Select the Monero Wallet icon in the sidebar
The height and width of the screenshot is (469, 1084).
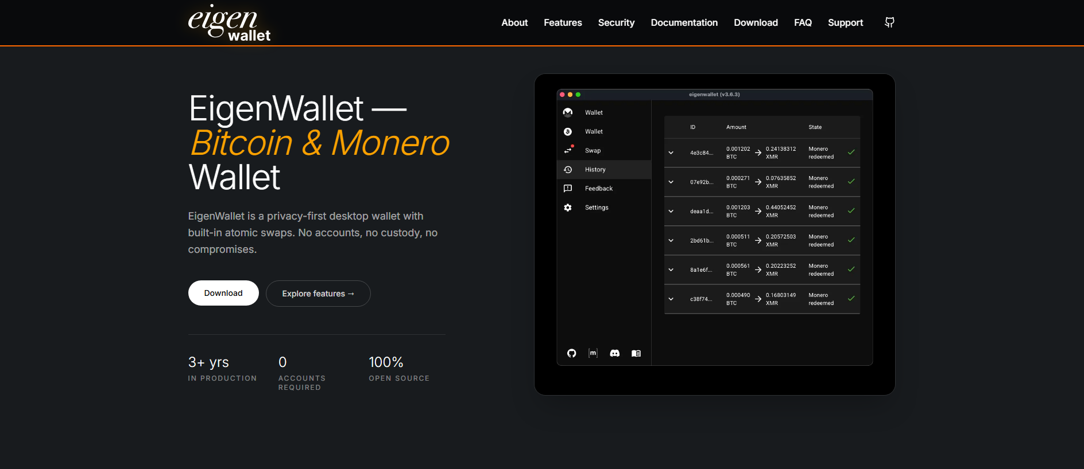(568, 112)
